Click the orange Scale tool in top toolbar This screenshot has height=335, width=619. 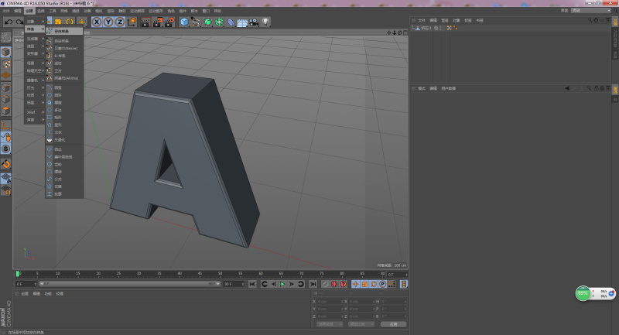(58, 22)
